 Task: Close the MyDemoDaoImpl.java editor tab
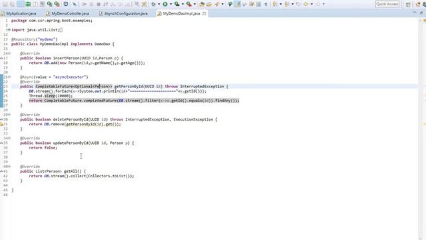[204, 13]
